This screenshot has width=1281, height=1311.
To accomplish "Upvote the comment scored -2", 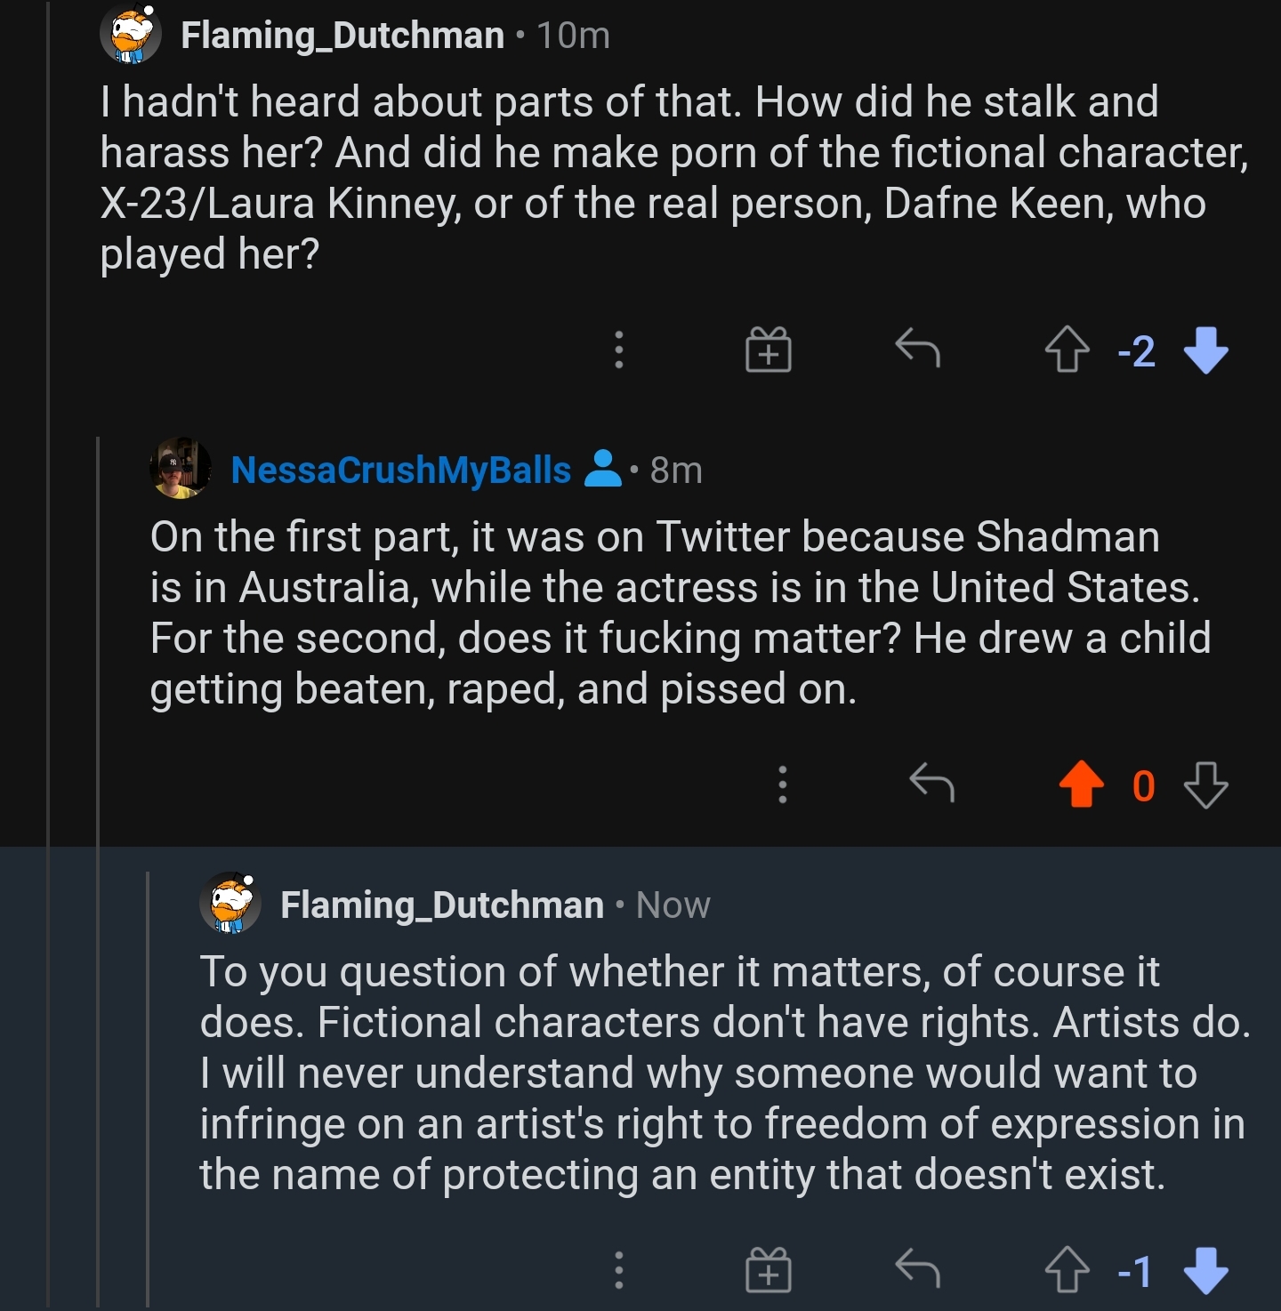I will point(1067,350).
